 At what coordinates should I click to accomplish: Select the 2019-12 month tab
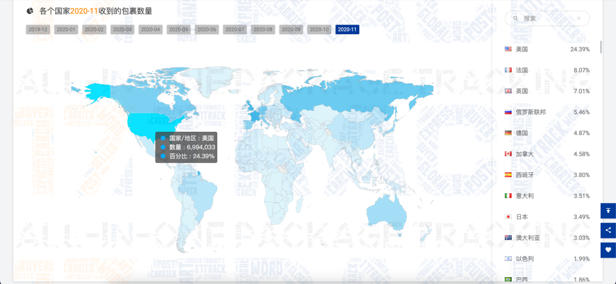38,30
